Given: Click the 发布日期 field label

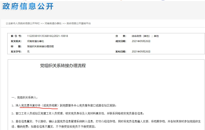Looking at the screenshot, I should pyautogui.click(x=120, y=51).
